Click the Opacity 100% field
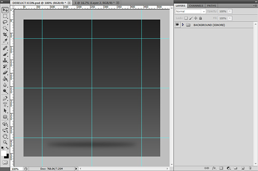 click(223, 11)
